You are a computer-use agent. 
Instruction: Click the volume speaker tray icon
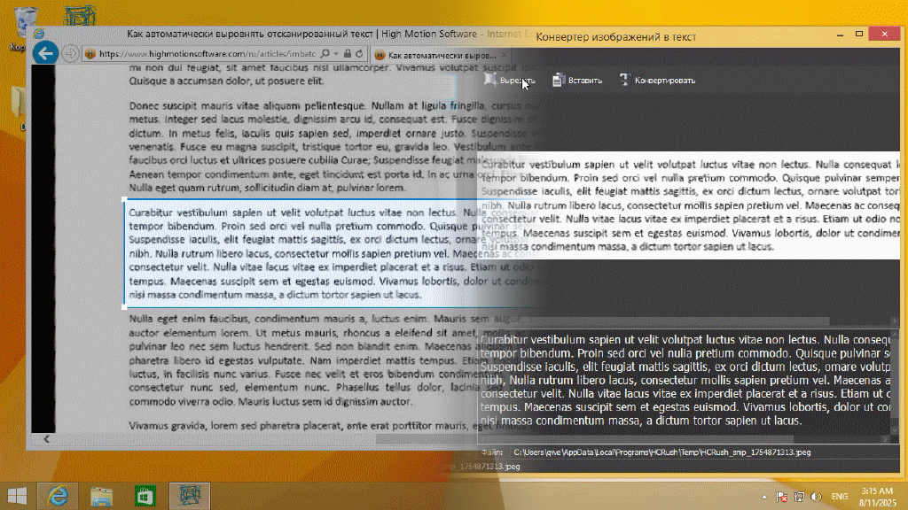816,497
